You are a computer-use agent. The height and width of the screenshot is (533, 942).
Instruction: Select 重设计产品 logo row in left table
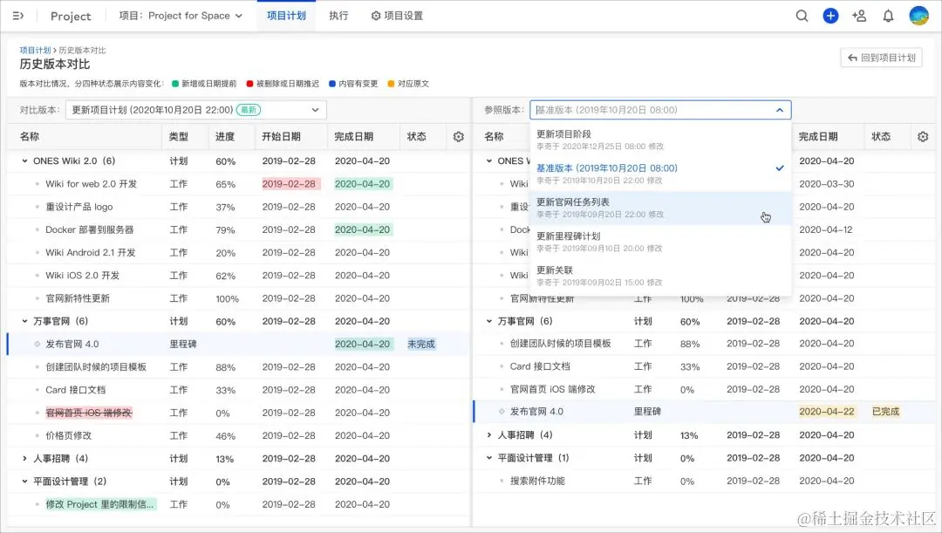tap(238, 207)
